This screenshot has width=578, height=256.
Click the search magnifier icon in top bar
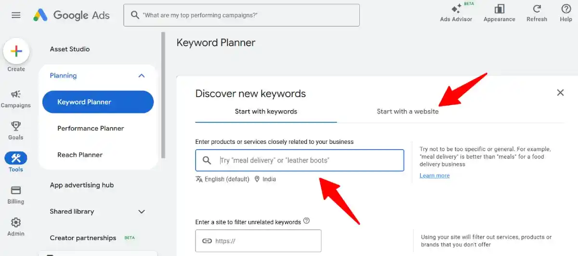pyautogui.click(x=134, y=15)
